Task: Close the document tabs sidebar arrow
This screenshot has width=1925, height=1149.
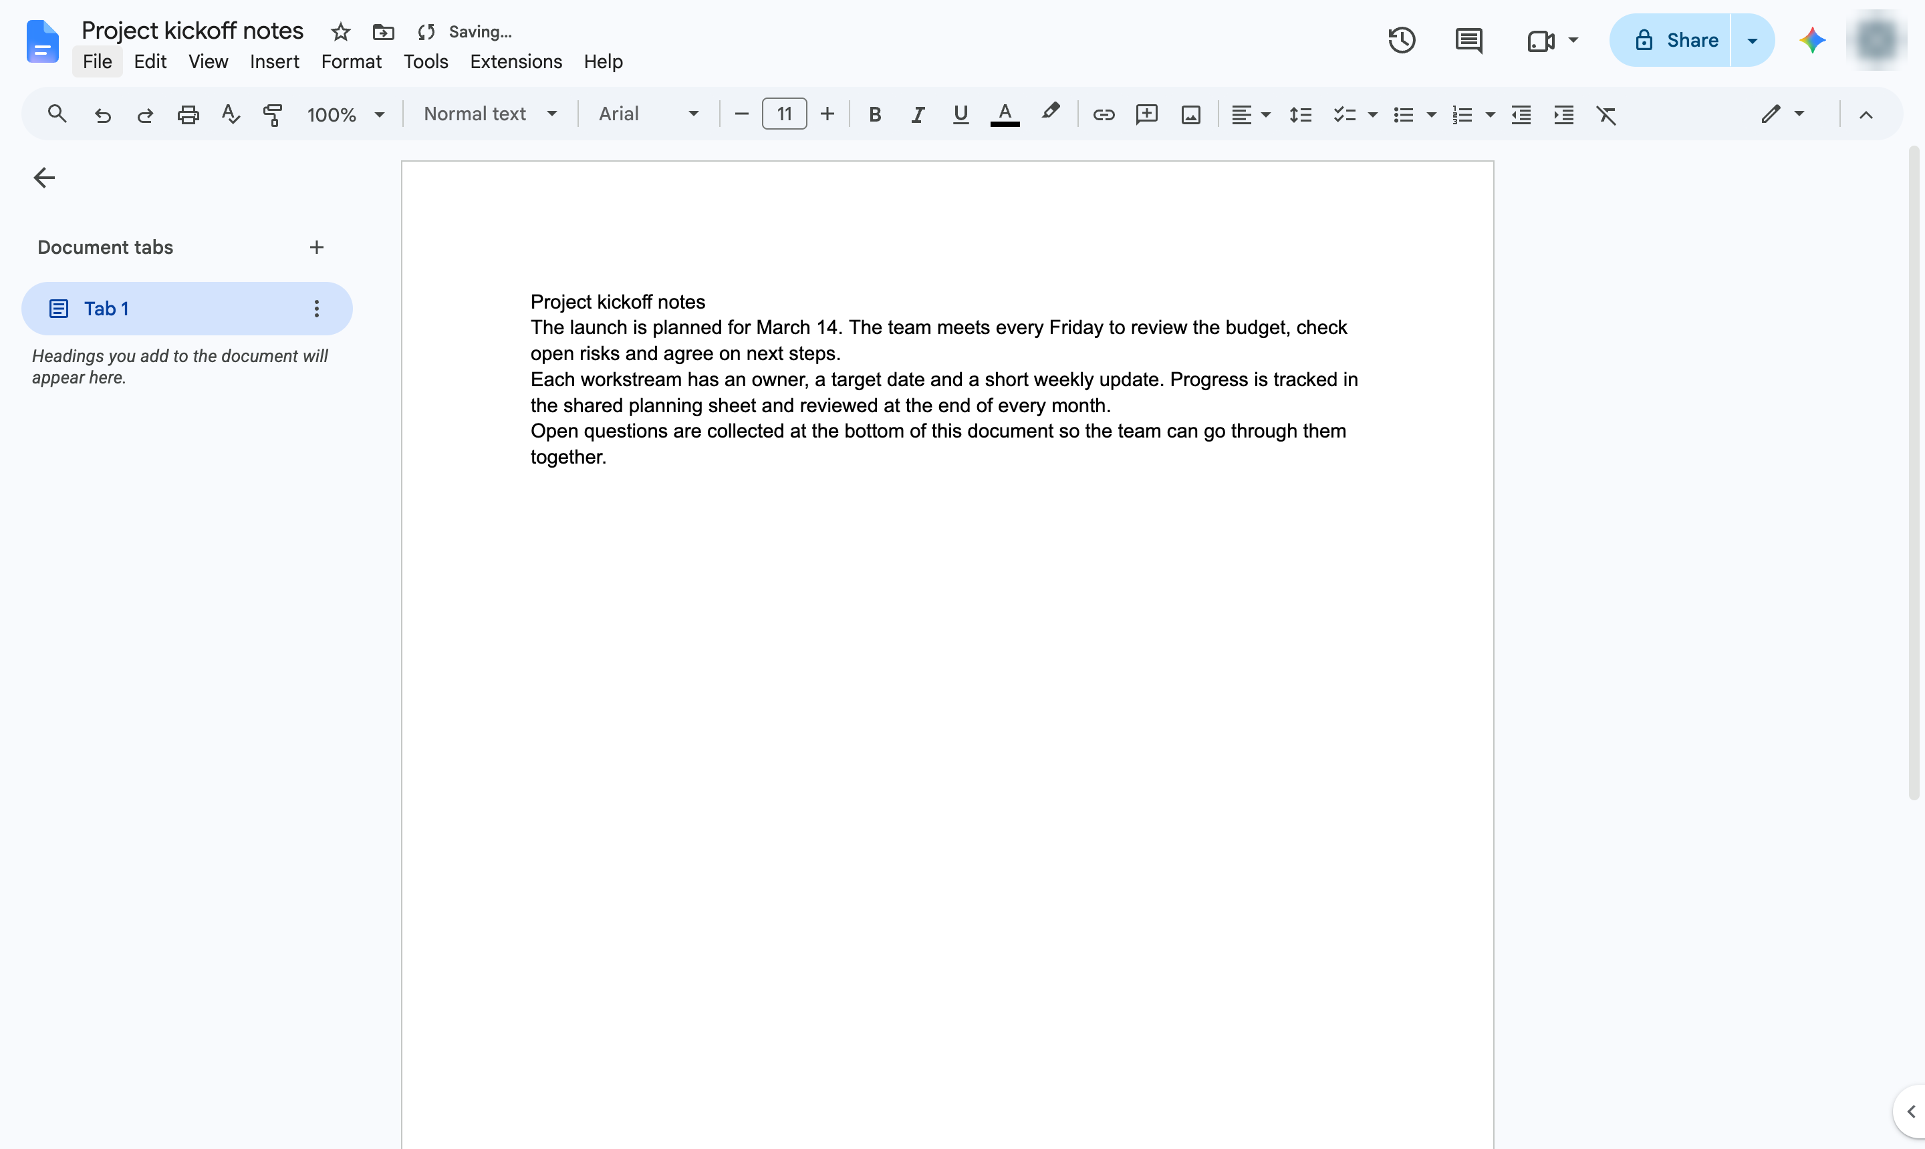Action: pyautogui.click(x=44, y=178)
